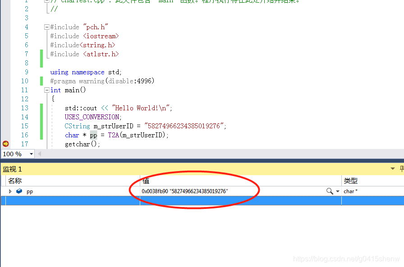404x267 pixels.
Task: Open the visualizer dropdown next to the magnifier
Action: [x=337, y=191]
